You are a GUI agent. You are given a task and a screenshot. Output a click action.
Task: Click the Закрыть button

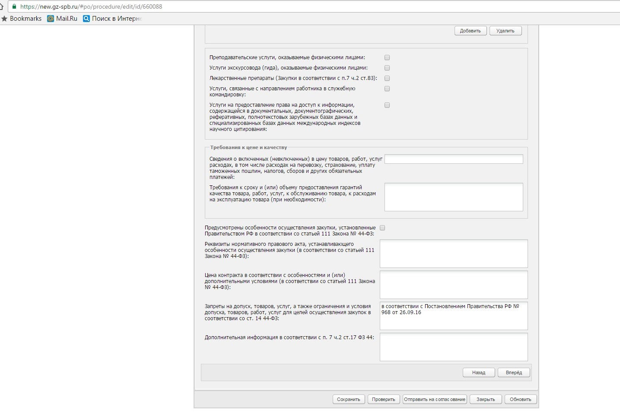pyautogui.click(x=486, y=399)
